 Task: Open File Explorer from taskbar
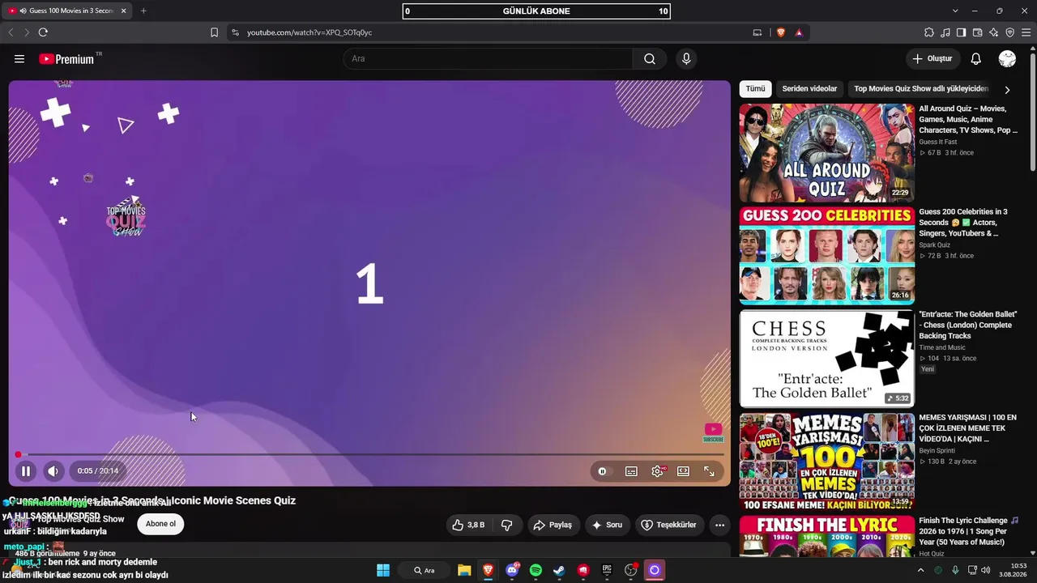(x=464, y=570)
